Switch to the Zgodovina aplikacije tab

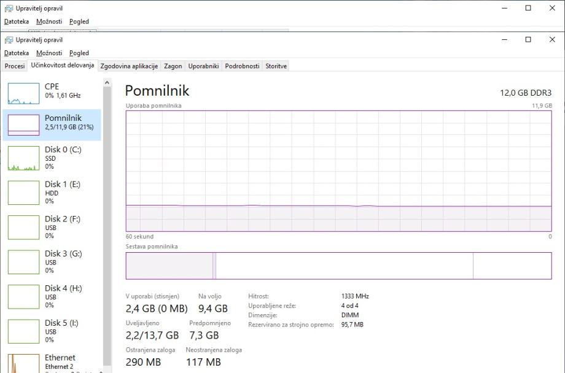tap(129, 66)
